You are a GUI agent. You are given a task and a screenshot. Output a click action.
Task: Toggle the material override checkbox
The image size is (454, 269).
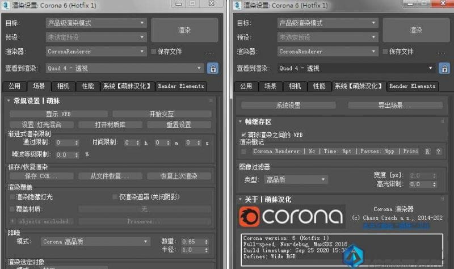[x=12, y=209]
